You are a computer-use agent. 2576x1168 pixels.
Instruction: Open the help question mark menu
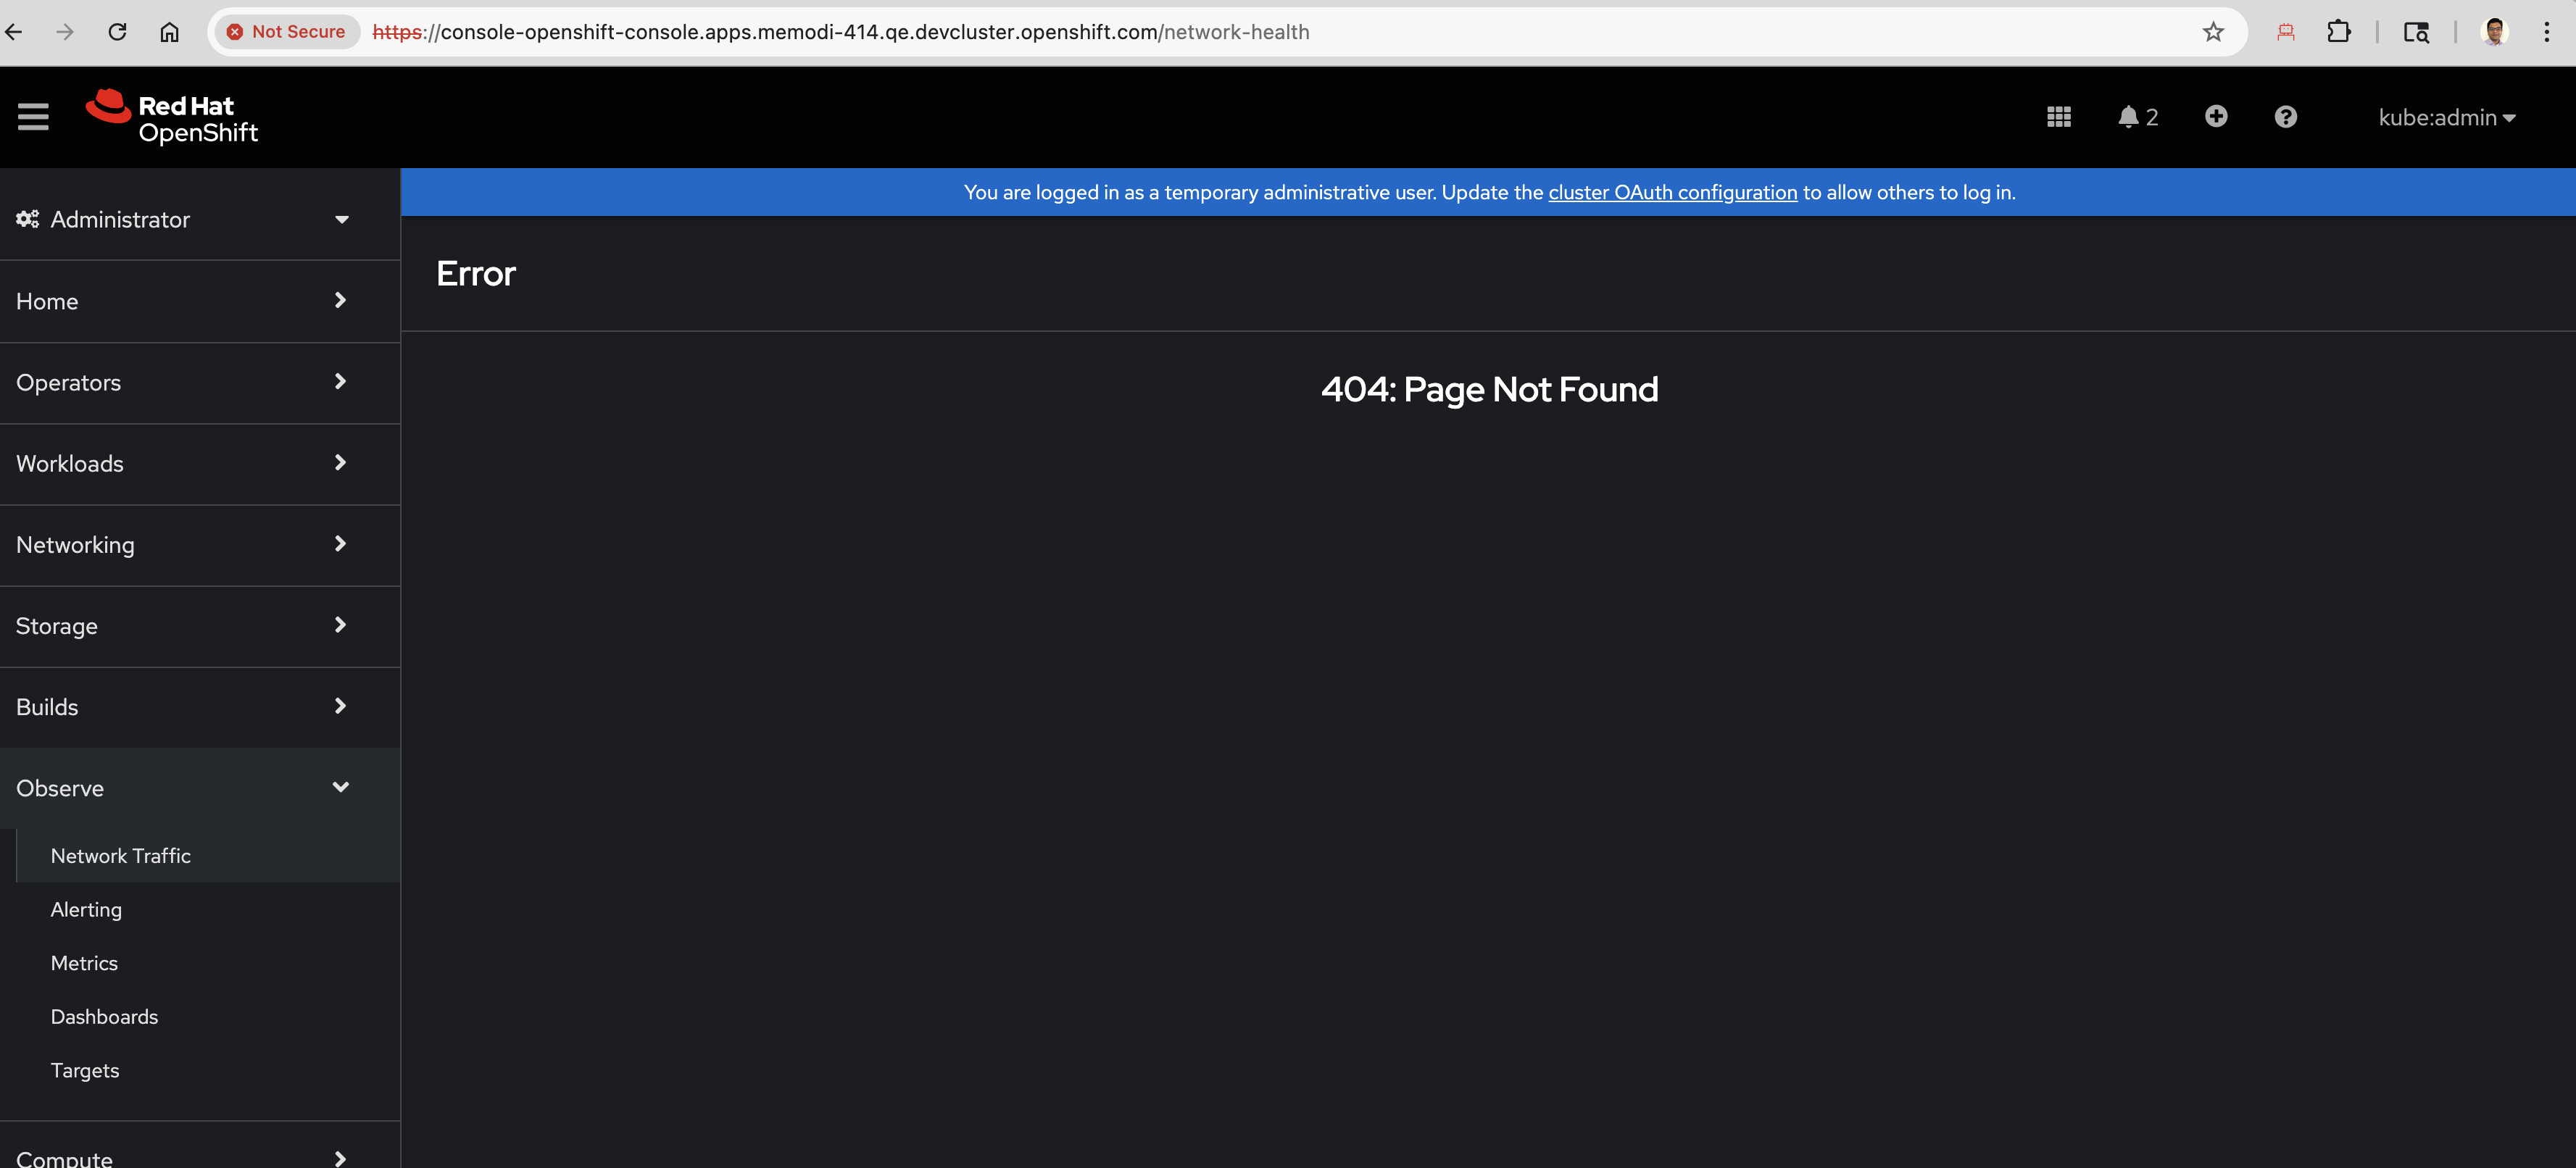click(x=2285, y=117)
